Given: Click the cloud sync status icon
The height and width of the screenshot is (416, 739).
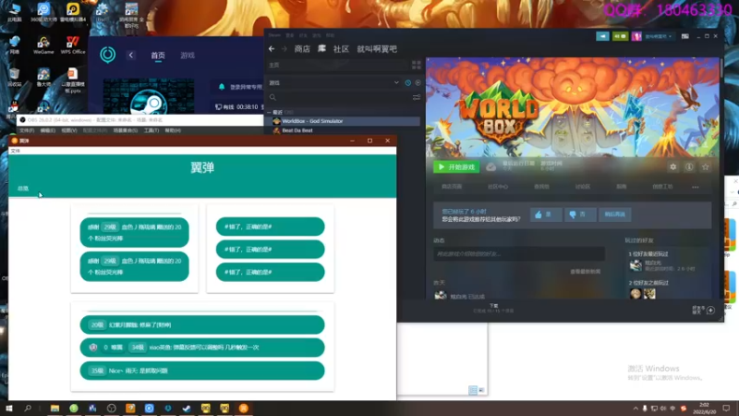Looking at the screenshot, I should click(x=491, y=167).
